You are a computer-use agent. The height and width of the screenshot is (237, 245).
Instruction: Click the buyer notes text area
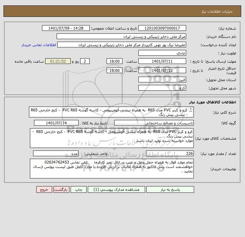[112, 169]
